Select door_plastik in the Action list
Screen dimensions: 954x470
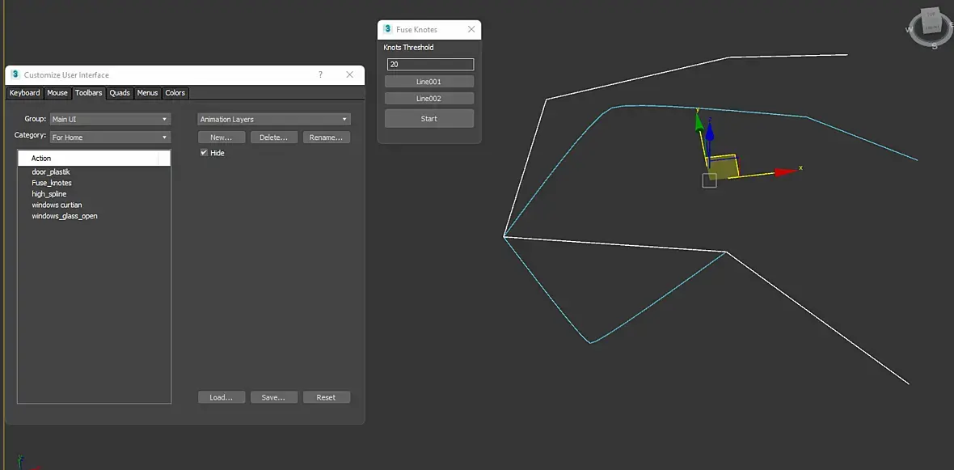(x=51, y=171)
